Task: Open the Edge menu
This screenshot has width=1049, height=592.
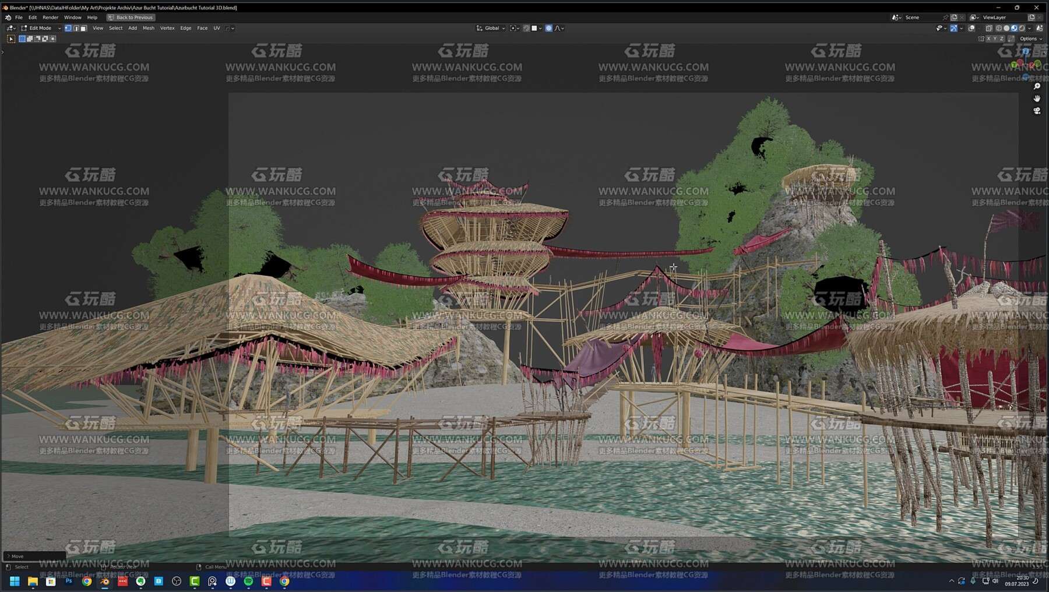Action: [x=185, y=28]
